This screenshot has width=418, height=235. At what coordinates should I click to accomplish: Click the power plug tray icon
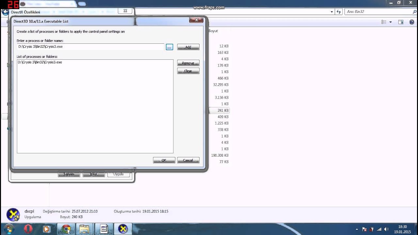coord(372,229)
